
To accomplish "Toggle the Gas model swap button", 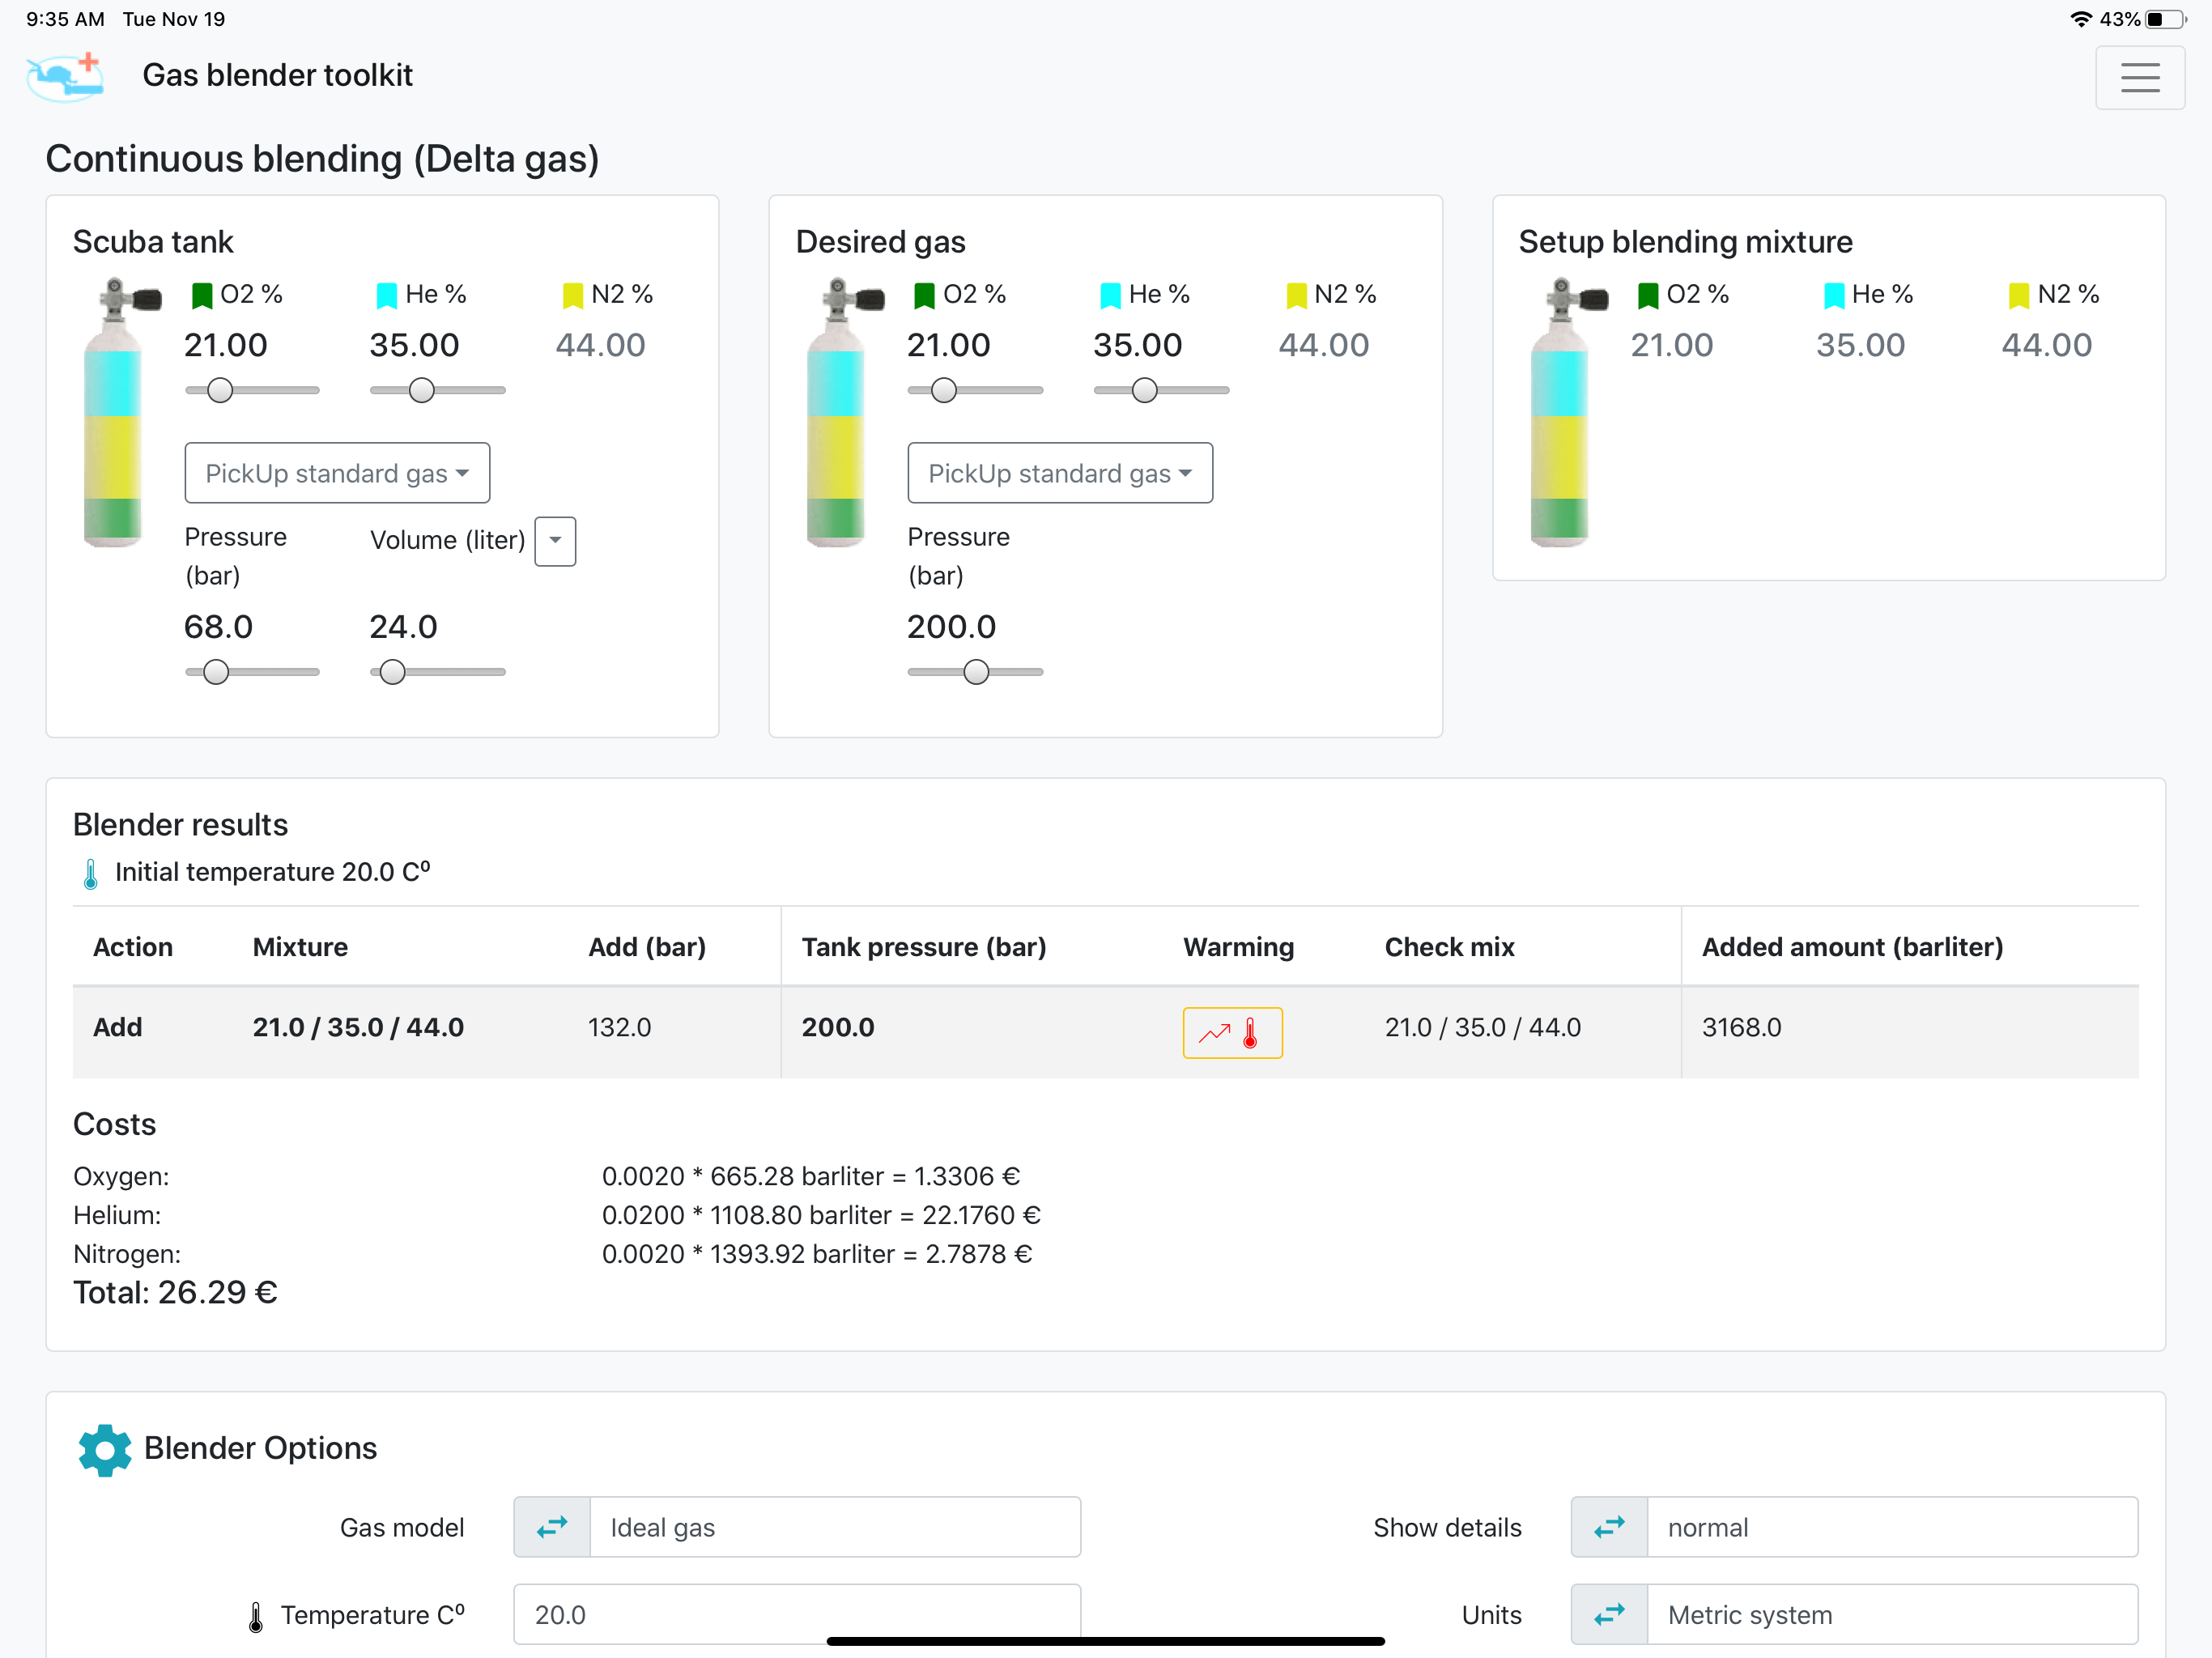I will tap(552, 1527).
